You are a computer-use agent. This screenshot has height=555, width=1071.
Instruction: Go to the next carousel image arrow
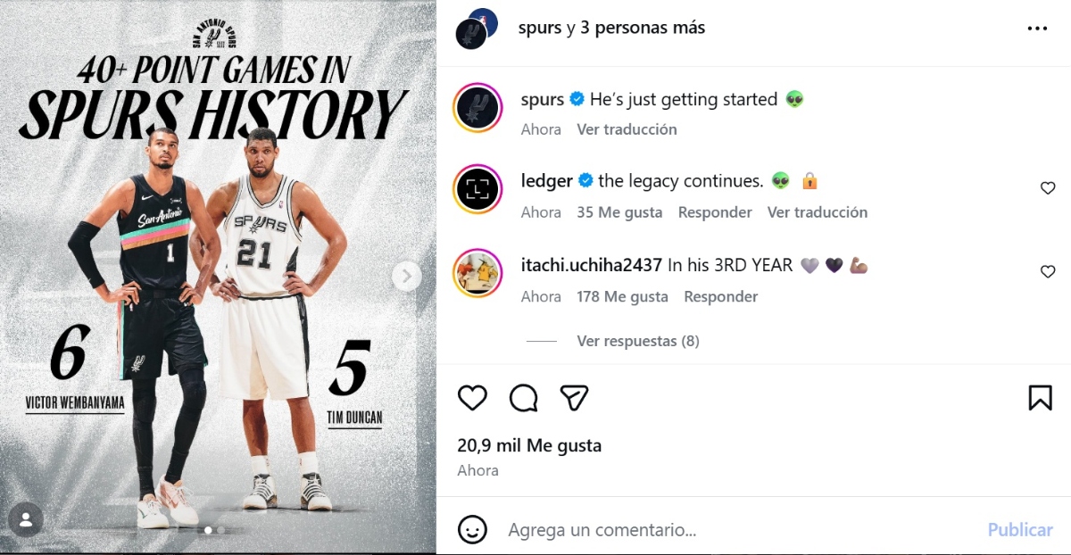[406, 276]
